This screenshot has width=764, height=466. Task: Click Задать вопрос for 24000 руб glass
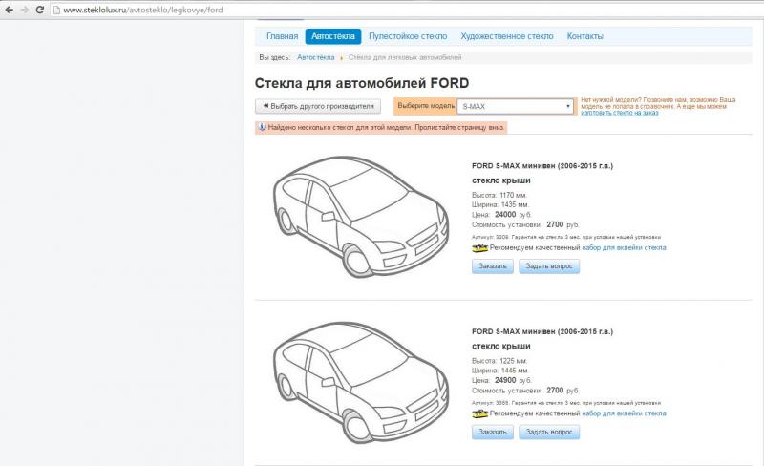(x=549, y=266)
